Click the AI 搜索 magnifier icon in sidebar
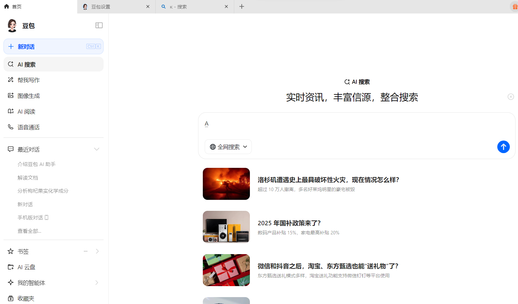 tap(11, 64)
